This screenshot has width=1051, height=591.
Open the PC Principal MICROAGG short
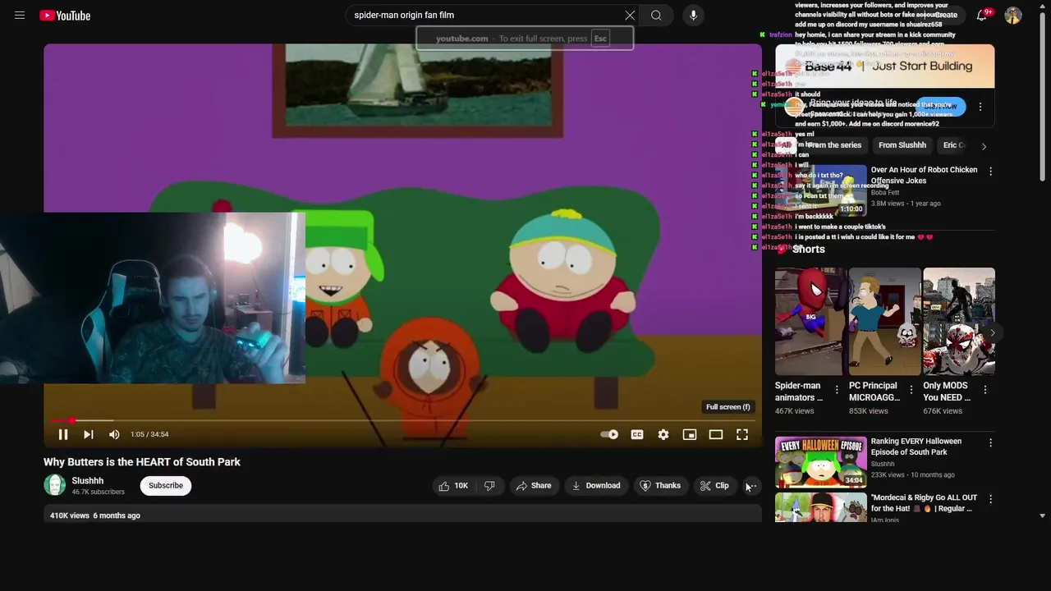tap(884, 321)
